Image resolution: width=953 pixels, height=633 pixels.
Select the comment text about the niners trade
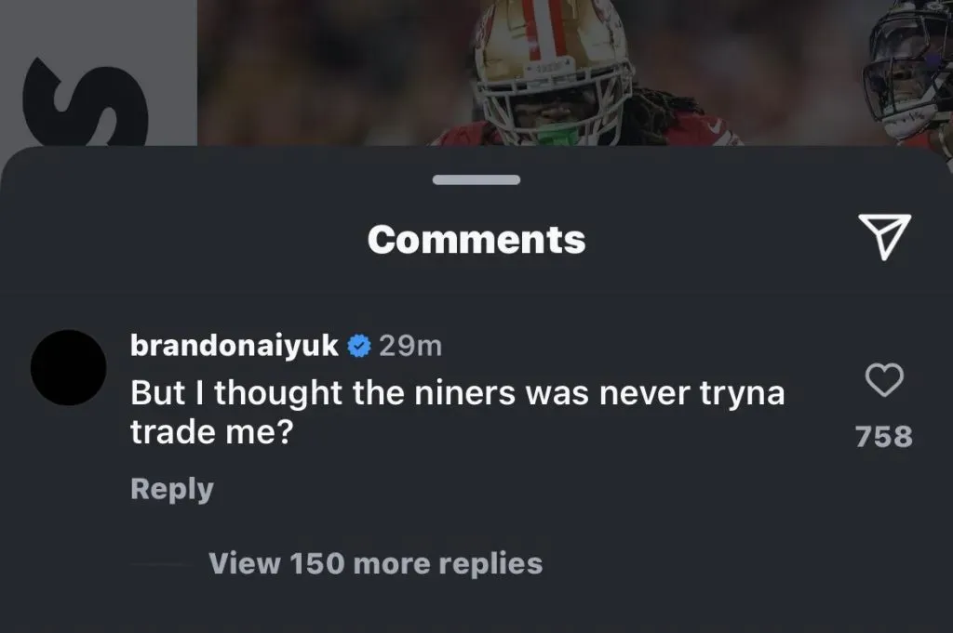(456, 411)
